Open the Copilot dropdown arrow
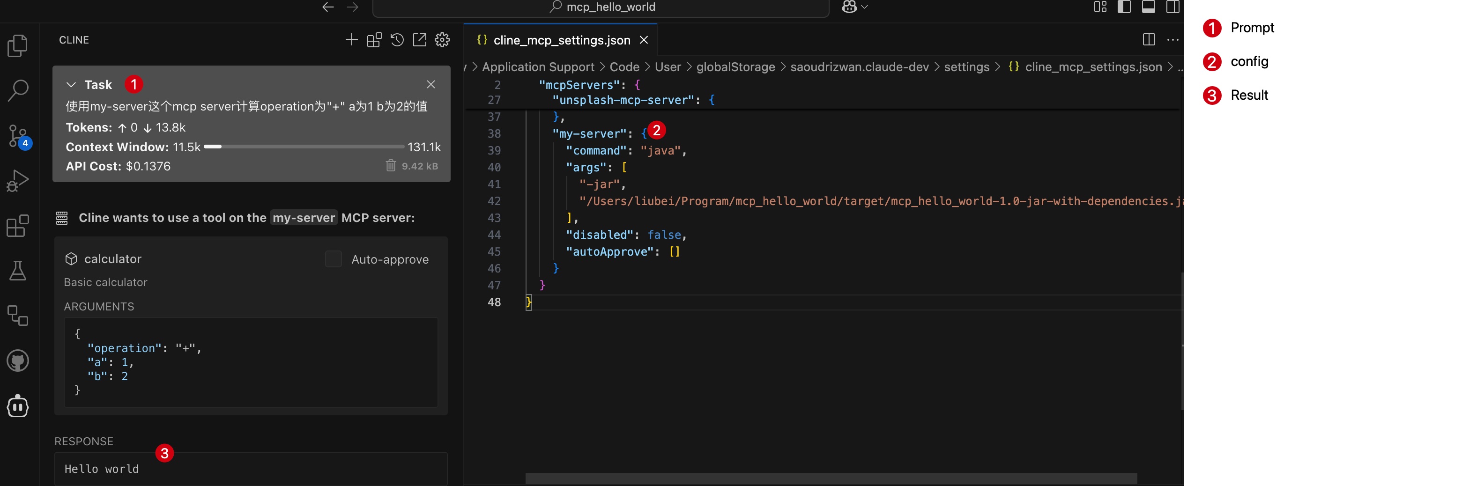This screenshot has width=1484, height=486. pos(864,7)
